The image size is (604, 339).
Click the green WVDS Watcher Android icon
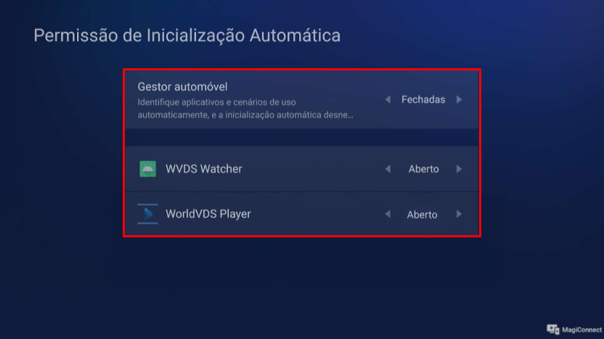[x=147, y=169]
